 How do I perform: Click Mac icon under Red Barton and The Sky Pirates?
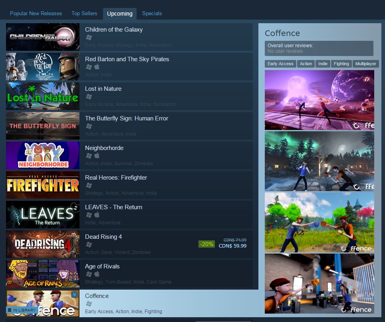(97, 67)
